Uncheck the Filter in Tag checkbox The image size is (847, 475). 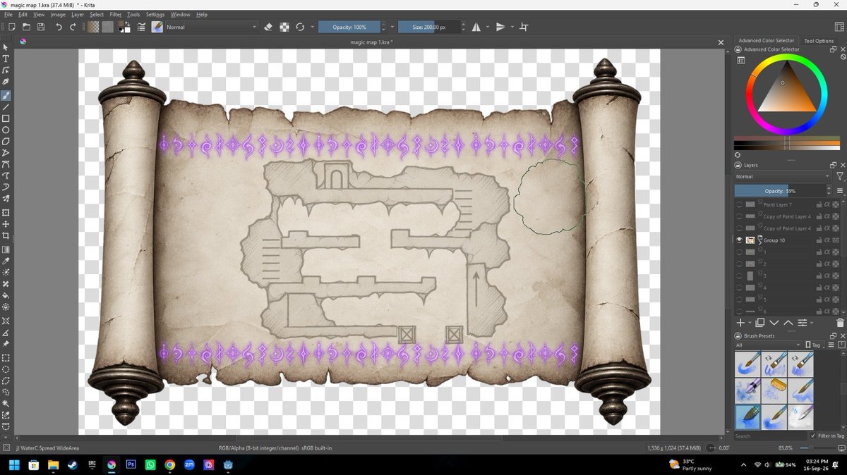[813, 436]
